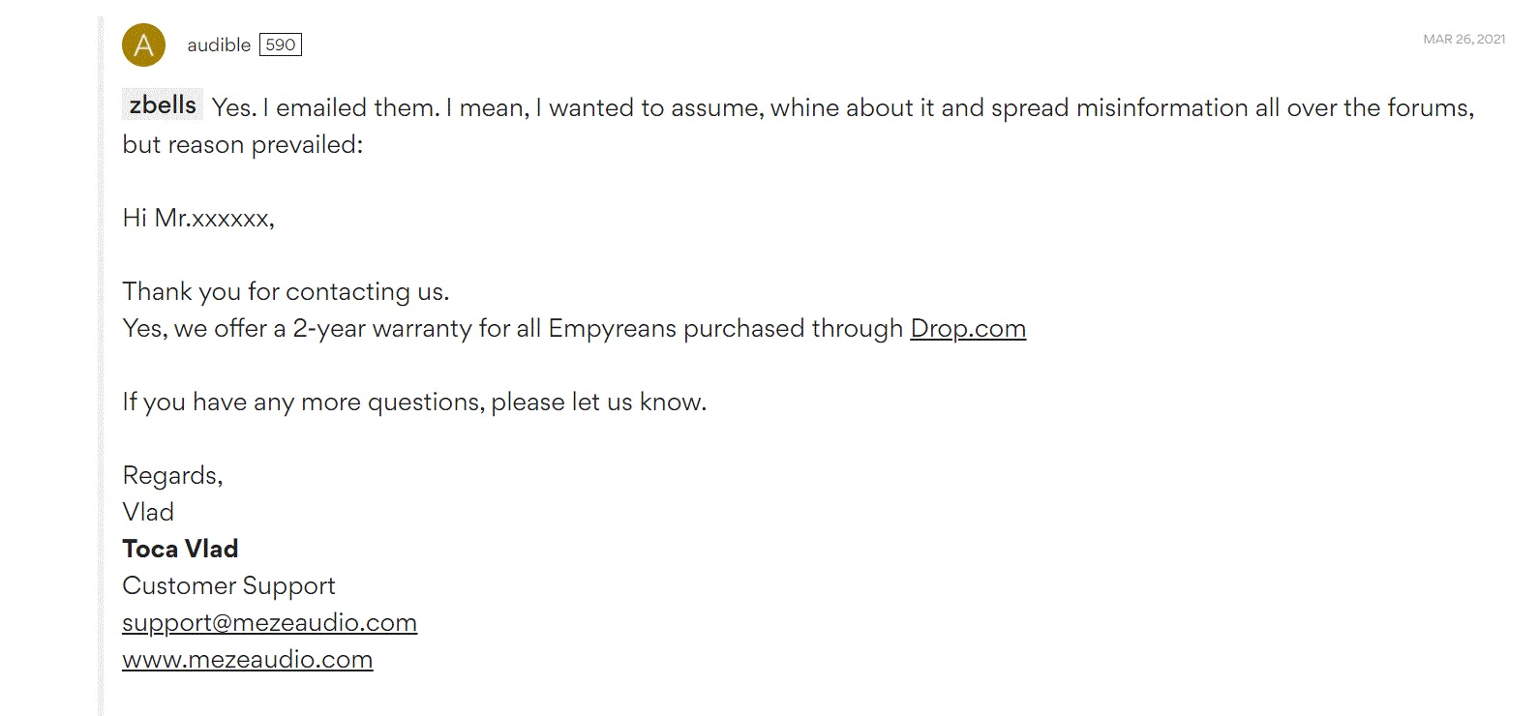Click the "Regards," sign-off line
Image resolution: width=1539 pixels, height=716 pixels.
click(x=172, y=476)
